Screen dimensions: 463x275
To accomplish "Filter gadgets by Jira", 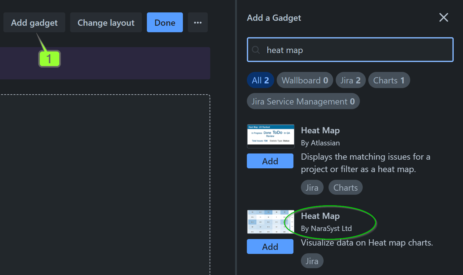I will [x=350, y=80].
